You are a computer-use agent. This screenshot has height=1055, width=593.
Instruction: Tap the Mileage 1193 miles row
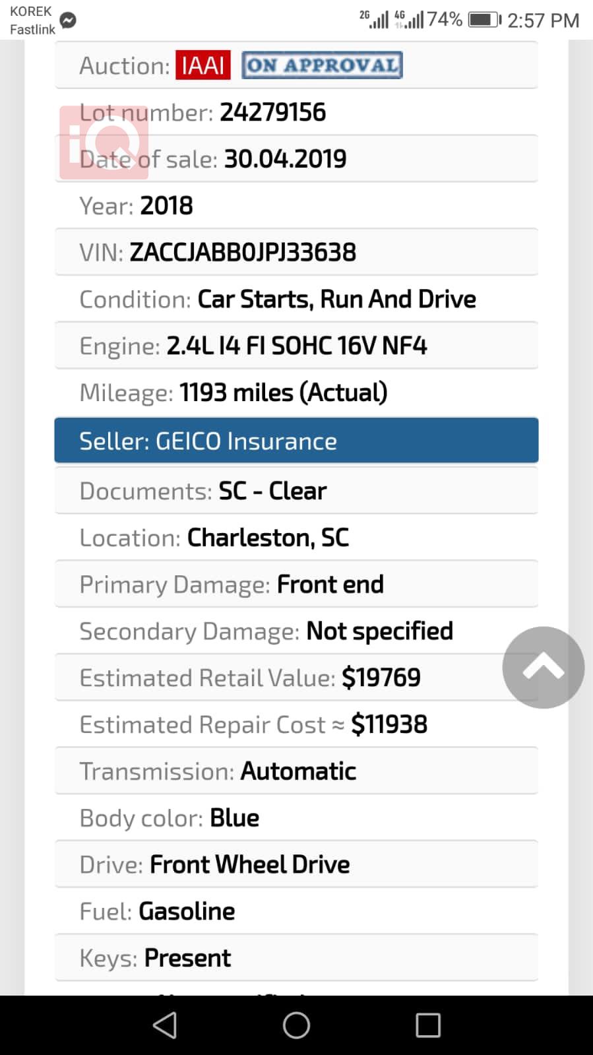pos(296,393)
